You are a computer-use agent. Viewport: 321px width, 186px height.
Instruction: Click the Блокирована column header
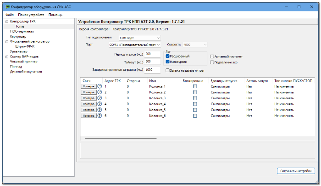[x=194, y=81]
